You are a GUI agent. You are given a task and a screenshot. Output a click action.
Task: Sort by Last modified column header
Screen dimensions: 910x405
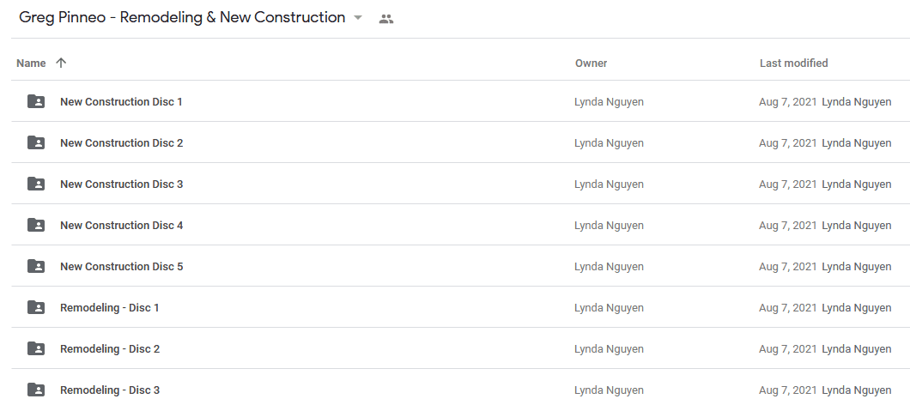click(x=793, y=63)
